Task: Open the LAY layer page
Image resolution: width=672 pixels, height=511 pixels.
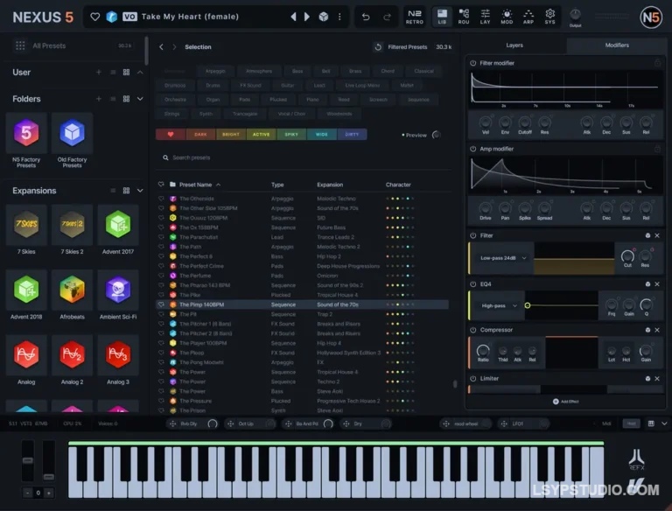Action: point(485,17)
